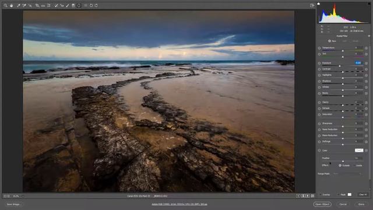Open the Range Mask dropdown
This screenshot has width=373, height=210.
pos(347,174)
